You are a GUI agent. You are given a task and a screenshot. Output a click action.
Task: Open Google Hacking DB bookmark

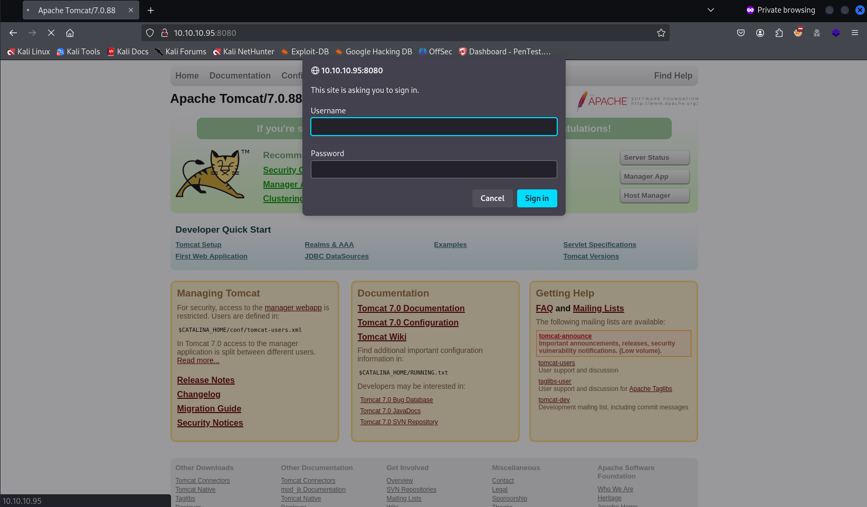coord(374,52)
